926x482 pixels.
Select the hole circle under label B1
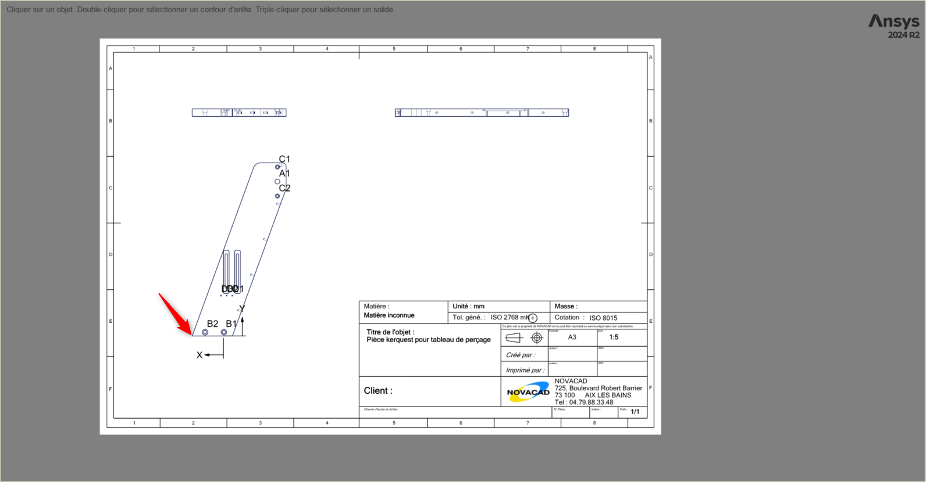(x=224, y=332)
